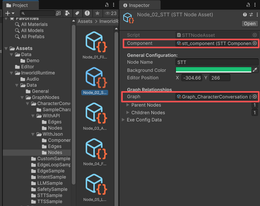Select the General folder
This screenshot has width=260, height=206.
tap(37, 91)
